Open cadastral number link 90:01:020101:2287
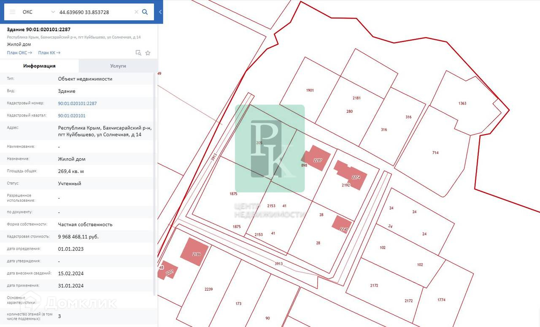Image resolution: width=540 pixels, height=327 pixels. pyautogui.click(x=78, y=103)
